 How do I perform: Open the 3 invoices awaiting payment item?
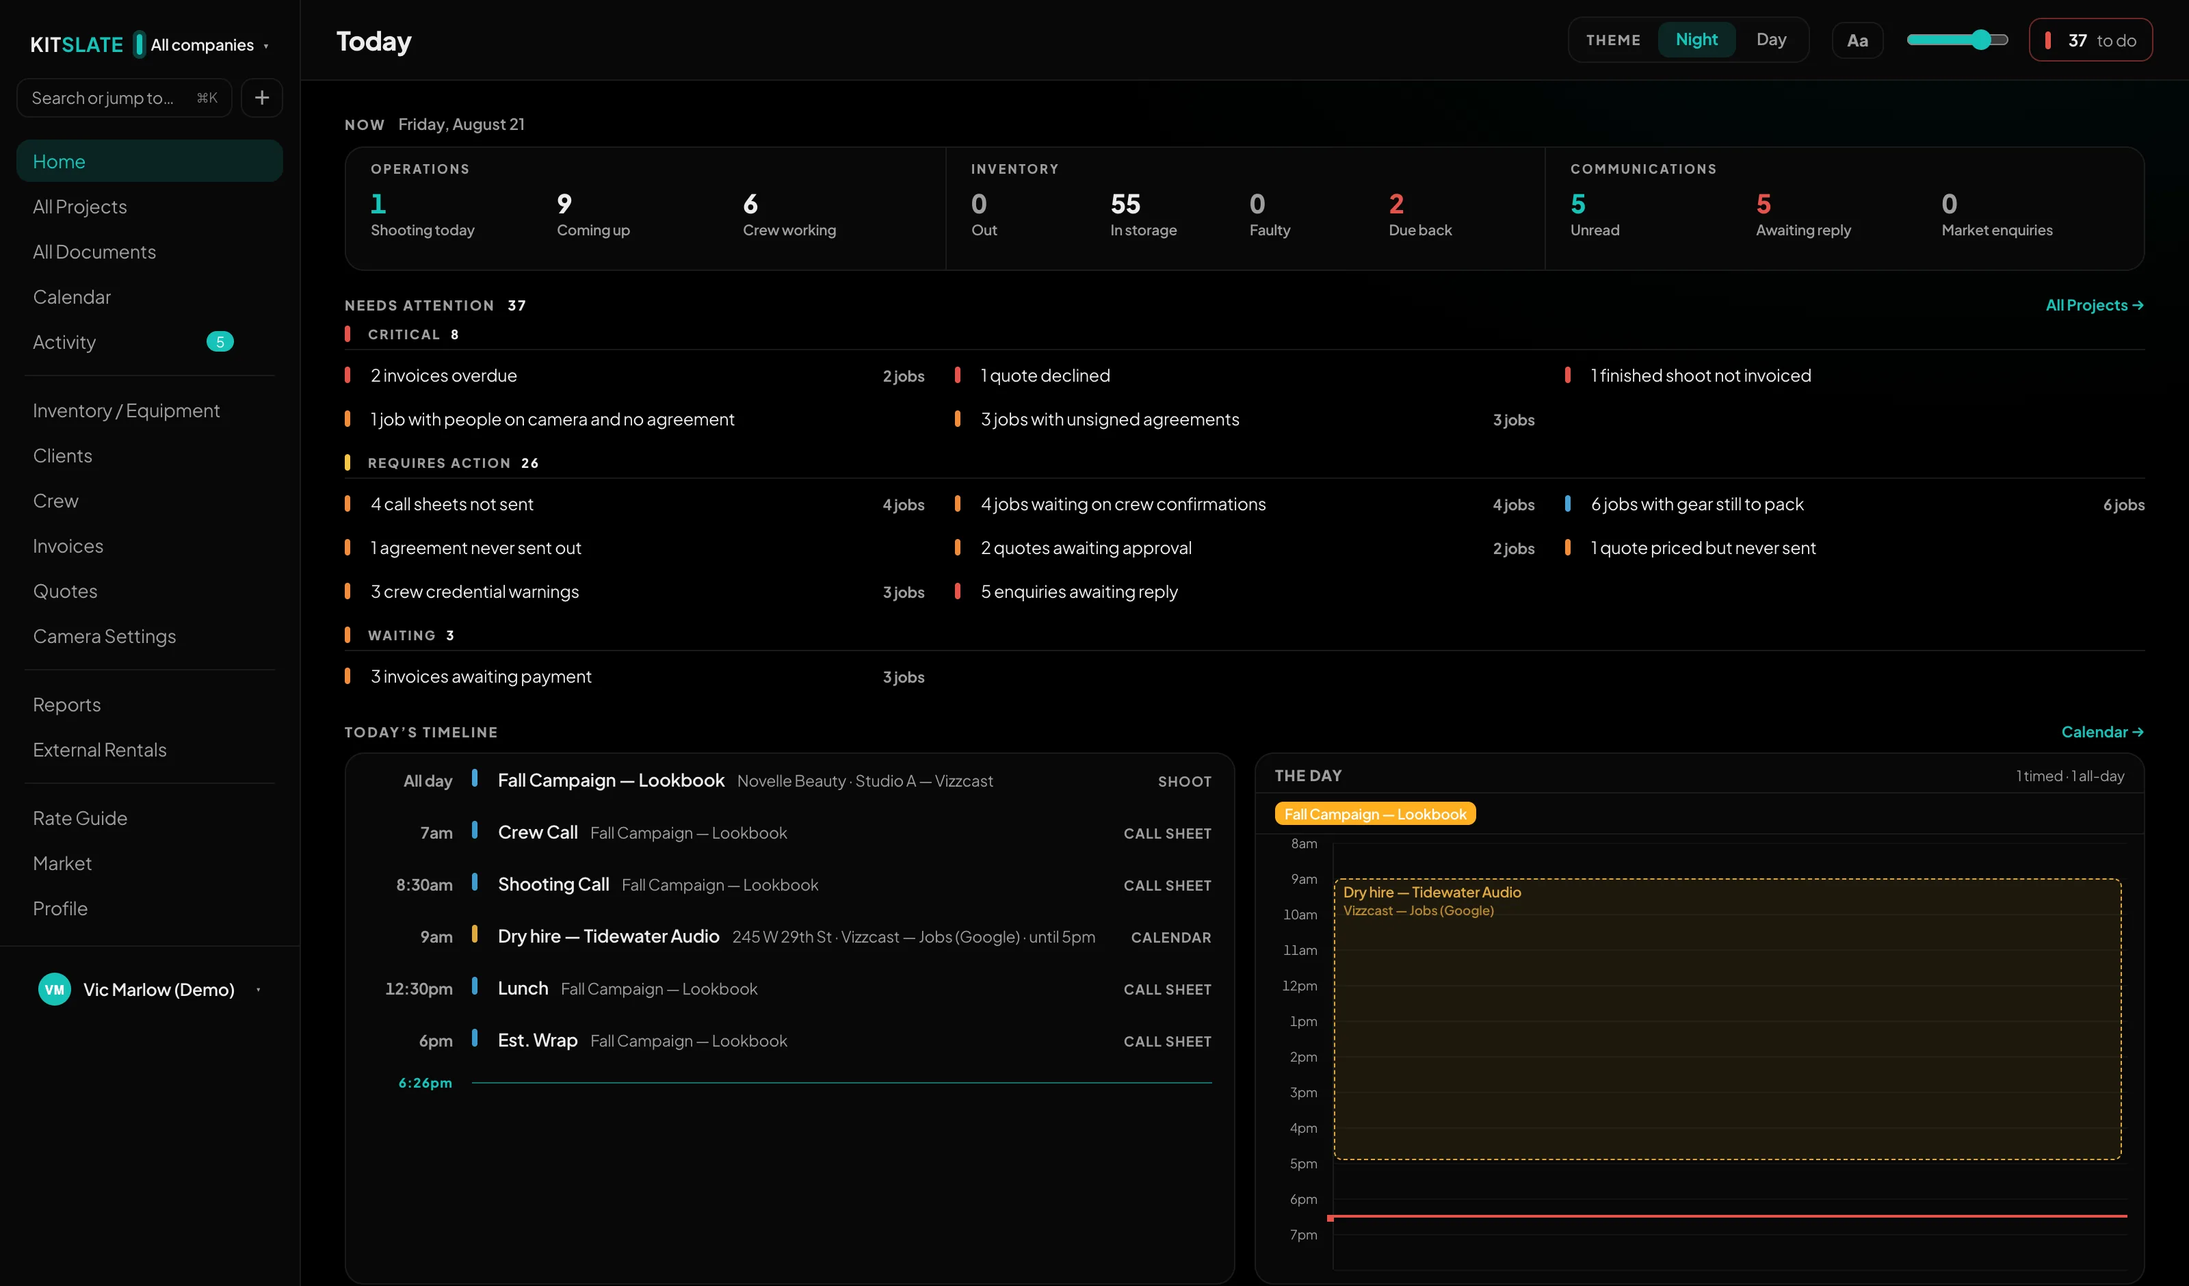coord(635,676)
